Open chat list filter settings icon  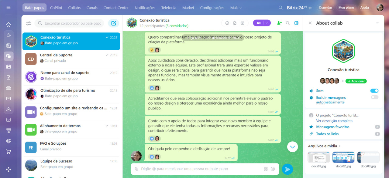click(29, 23)
